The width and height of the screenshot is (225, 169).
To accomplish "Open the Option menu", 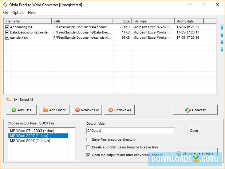I will click(x=18, y=13).
